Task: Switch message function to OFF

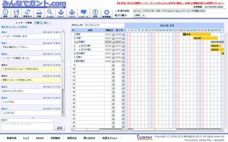Action: [46, 23]
